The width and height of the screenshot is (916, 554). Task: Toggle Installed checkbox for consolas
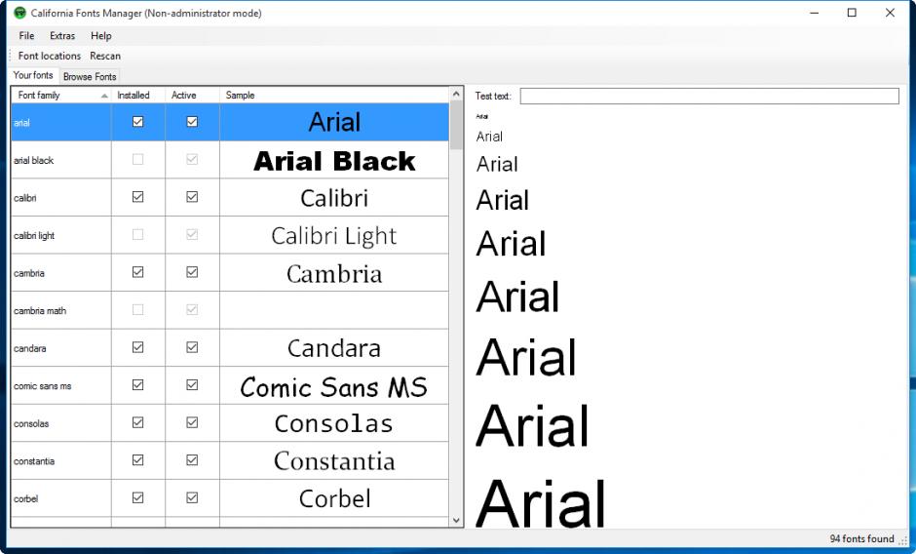coord(137,422)
